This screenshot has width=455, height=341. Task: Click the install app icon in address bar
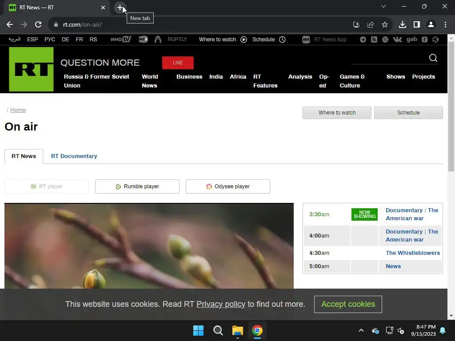pos(356,25)
